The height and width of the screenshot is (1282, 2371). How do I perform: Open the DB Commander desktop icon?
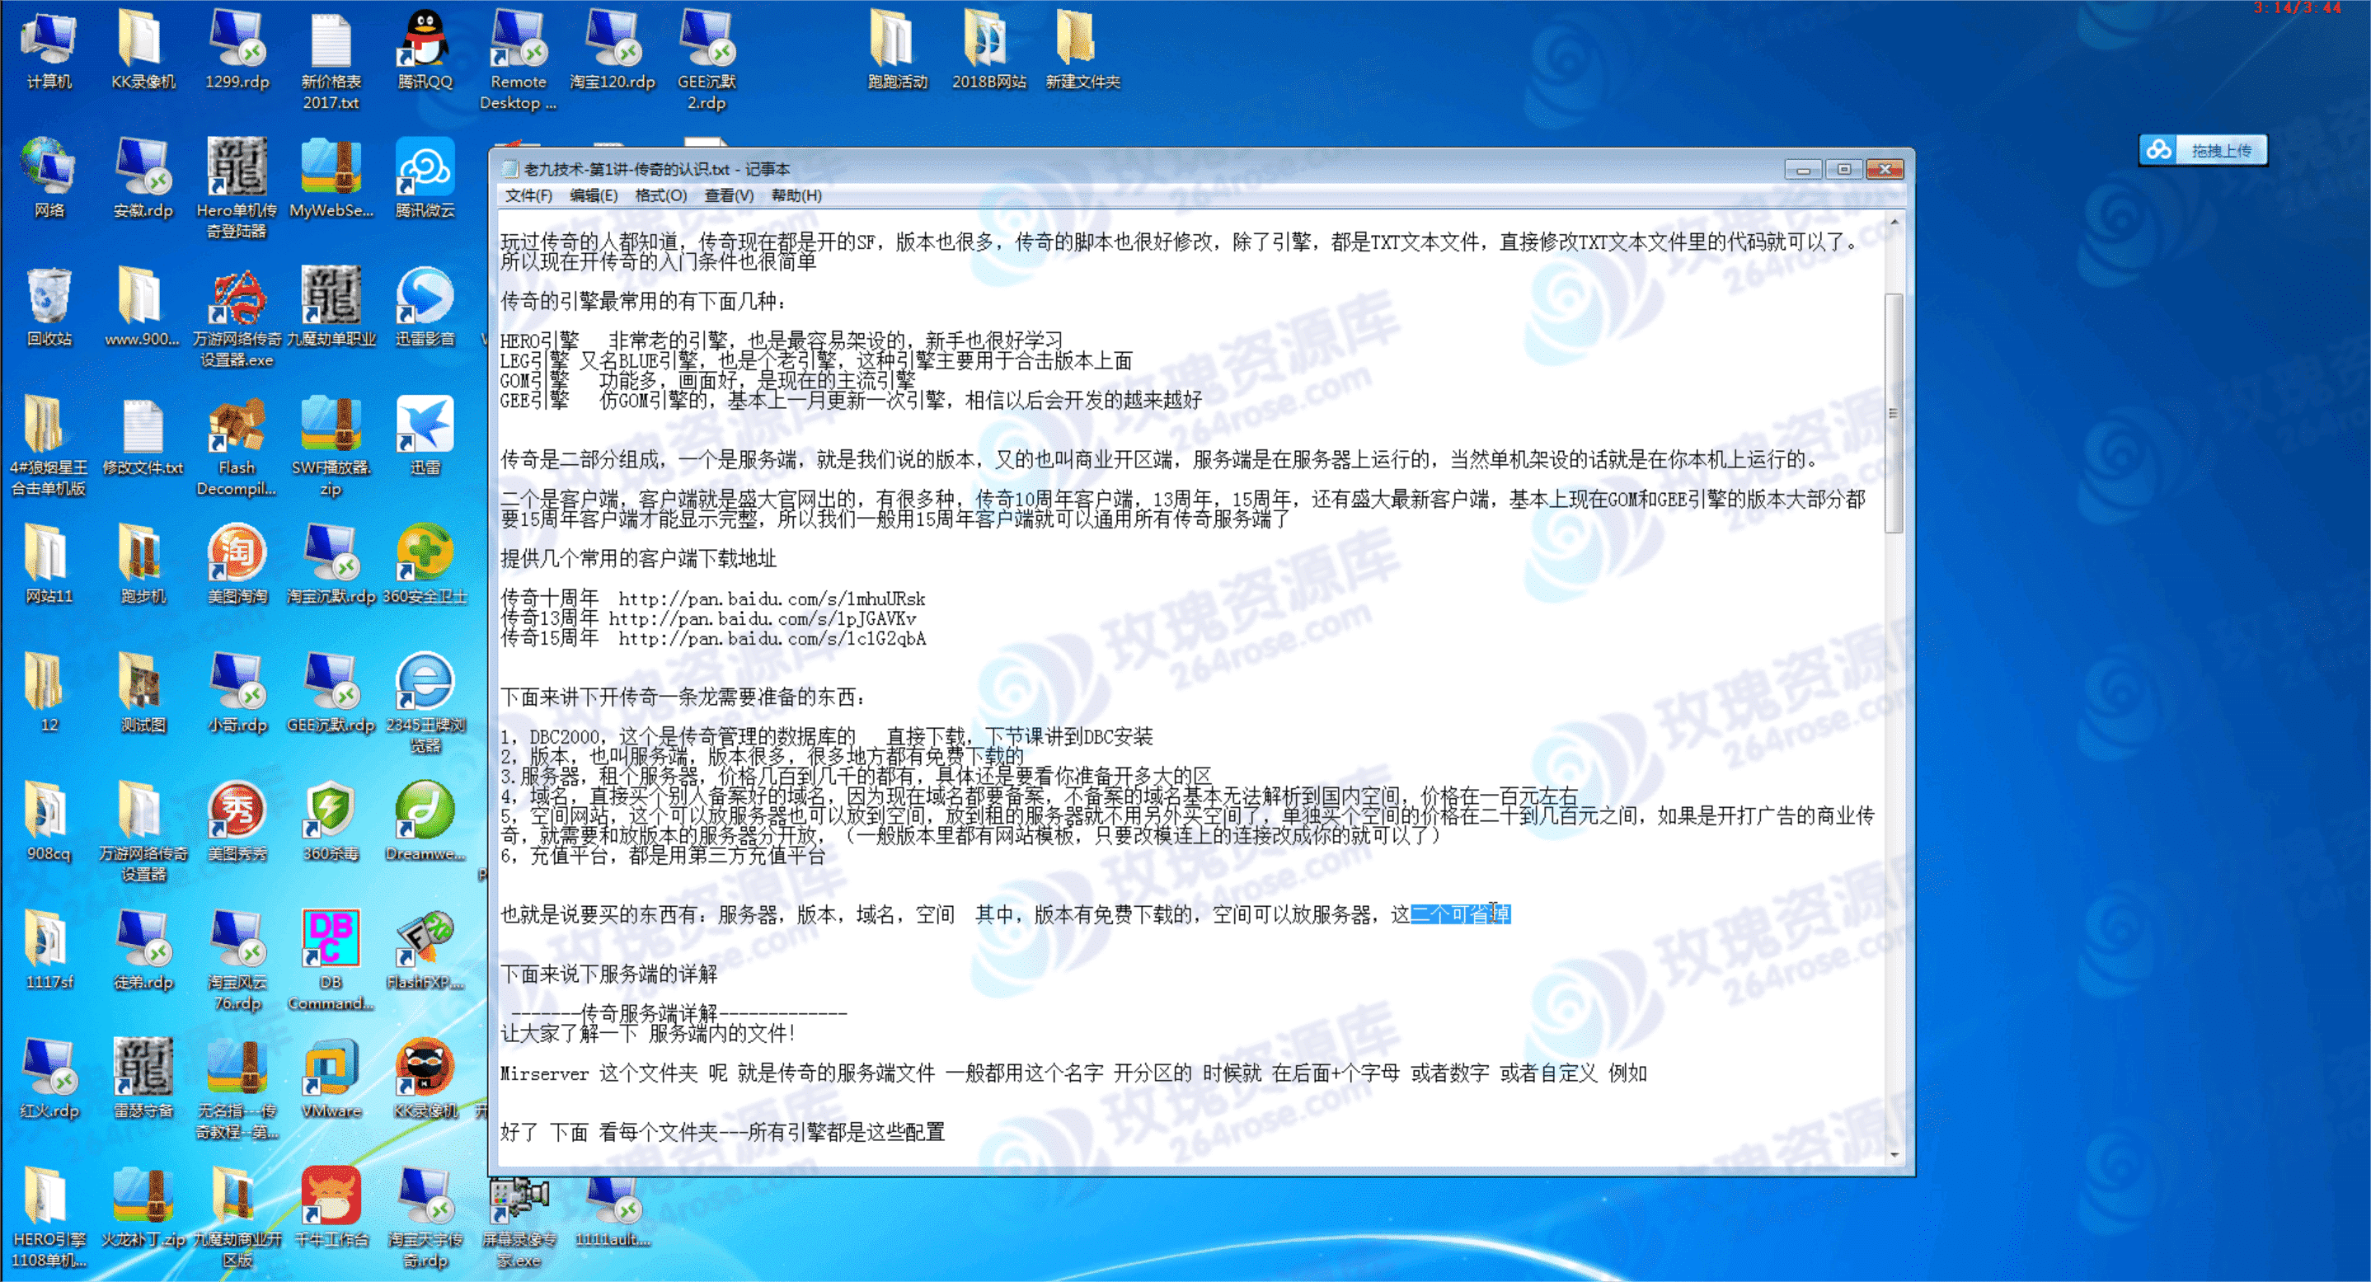pos(331,941)
